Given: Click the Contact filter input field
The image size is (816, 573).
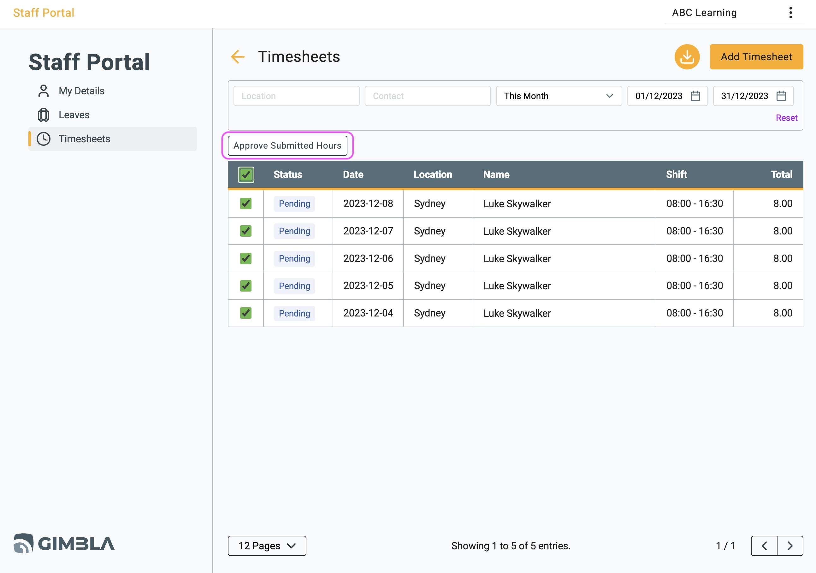Looking at the screenshot, I should click(426, 96).
